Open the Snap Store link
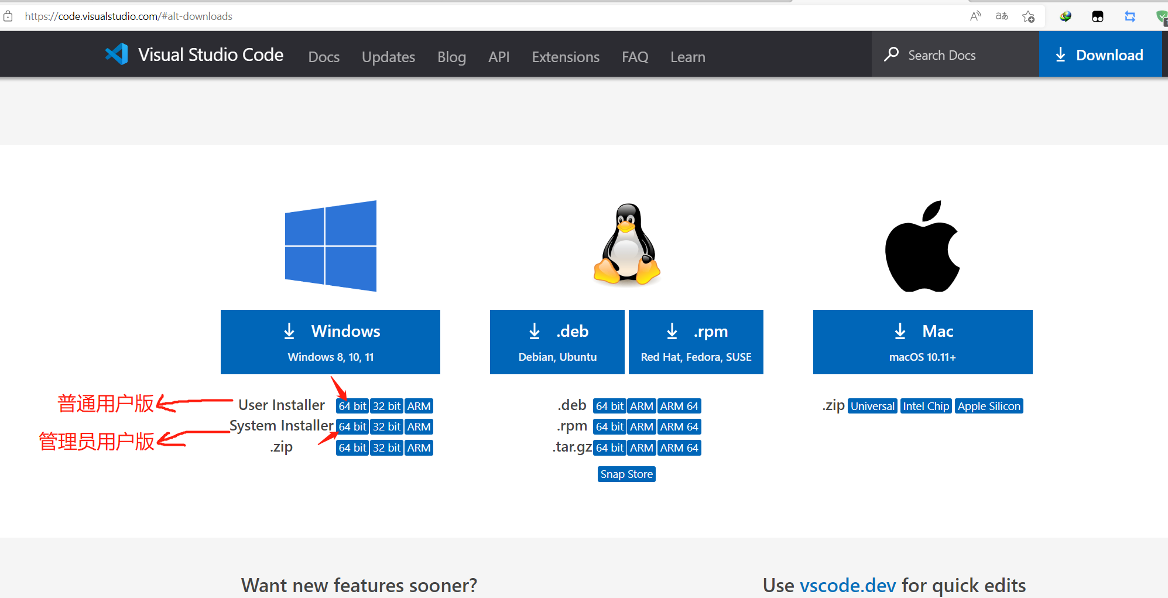Viewport: 1168px width, 598px height. click(626, 474)
